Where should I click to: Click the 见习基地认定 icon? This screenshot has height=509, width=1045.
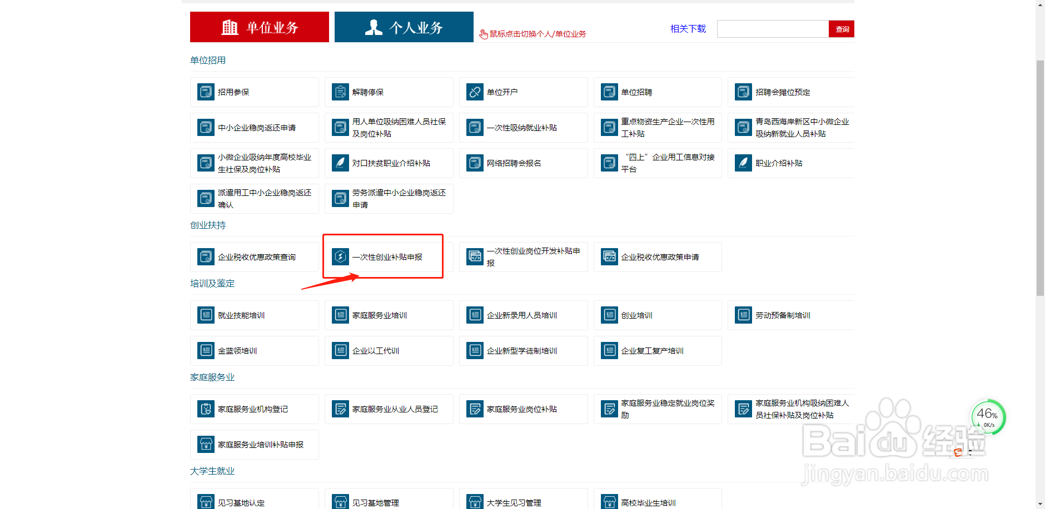(206, 502)
